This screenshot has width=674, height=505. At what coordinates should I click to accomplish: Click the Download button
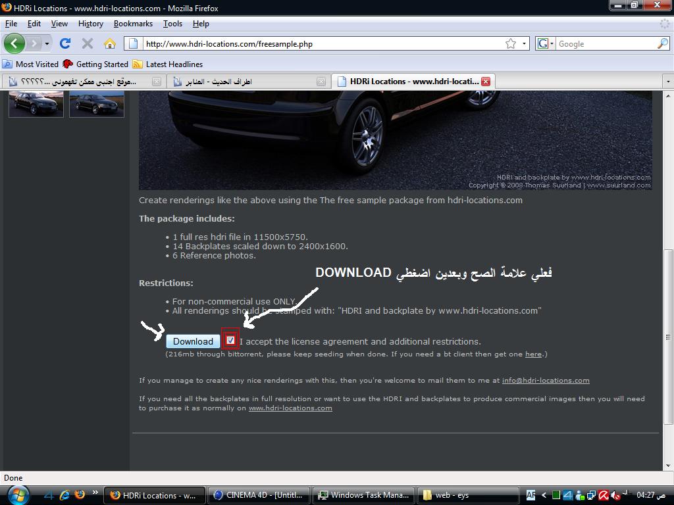(193, 341)
